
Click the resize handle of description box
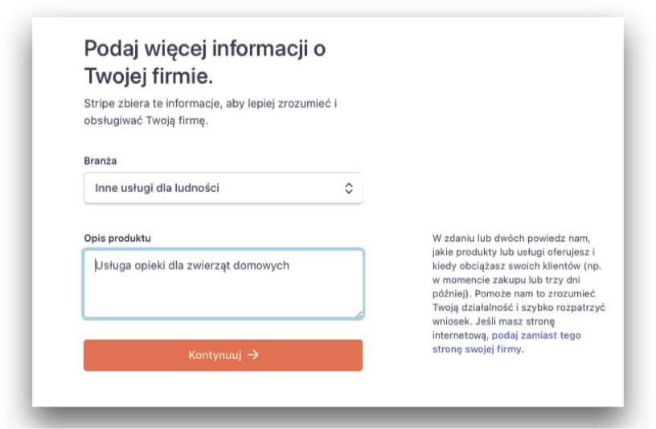[x=359, y=314]
